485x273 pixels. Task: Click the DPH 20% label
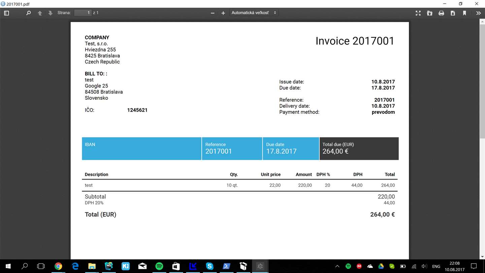pyautogui.click(x=94, y=203)
